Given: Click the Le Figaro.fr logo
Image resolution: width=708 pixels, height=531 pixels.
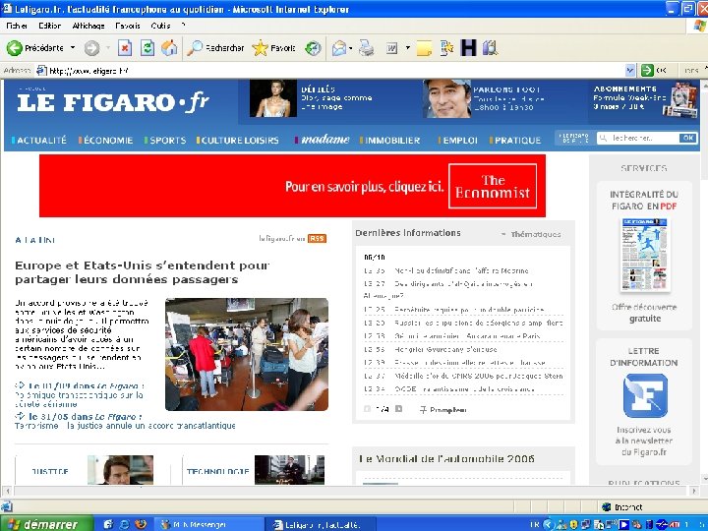Looking at the screenshot, I should 113,102.
